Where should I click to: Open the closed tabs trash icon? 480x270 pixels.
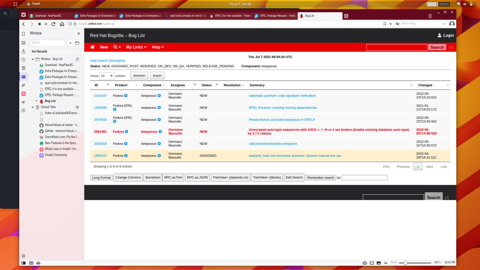pyautogui.click(x=430, y=16)
